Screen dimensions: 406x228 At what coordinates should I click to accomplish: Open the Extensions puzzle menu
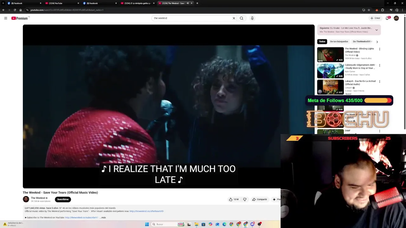point(383,10)
